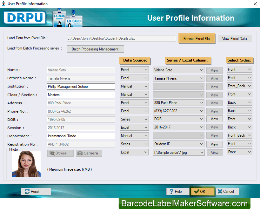Screen dimensions: 260x209
Task: Open Father's Name Select Sides dropdown
Action: 239,78
